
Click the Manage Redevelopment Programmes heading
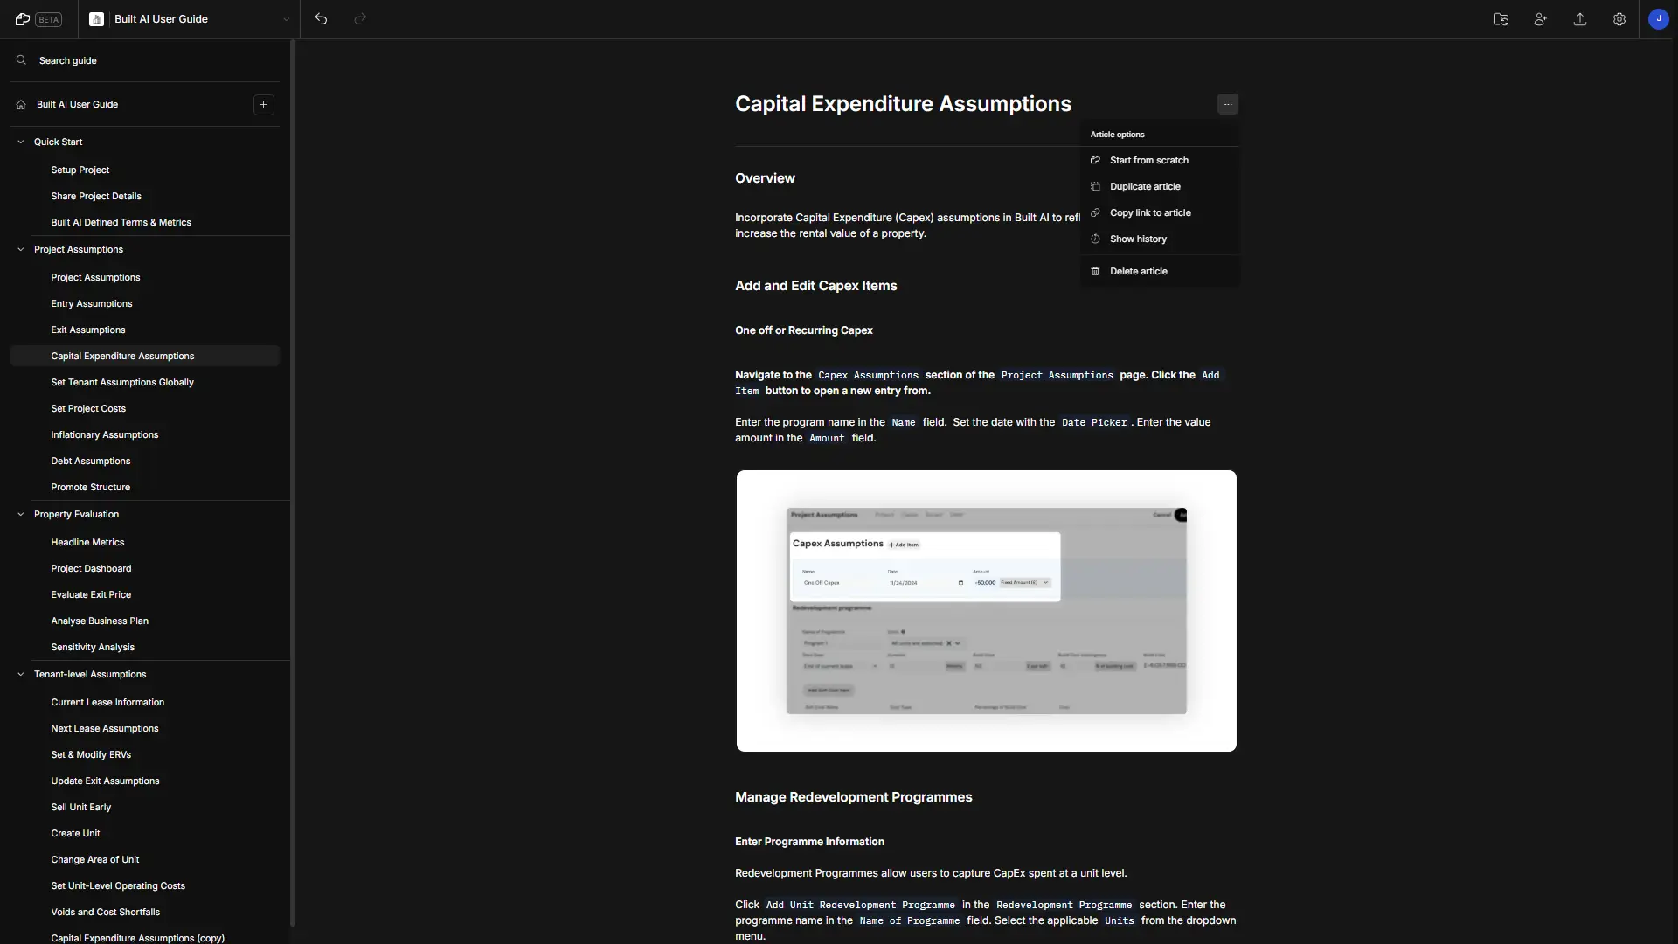click(x=853, y=797)
